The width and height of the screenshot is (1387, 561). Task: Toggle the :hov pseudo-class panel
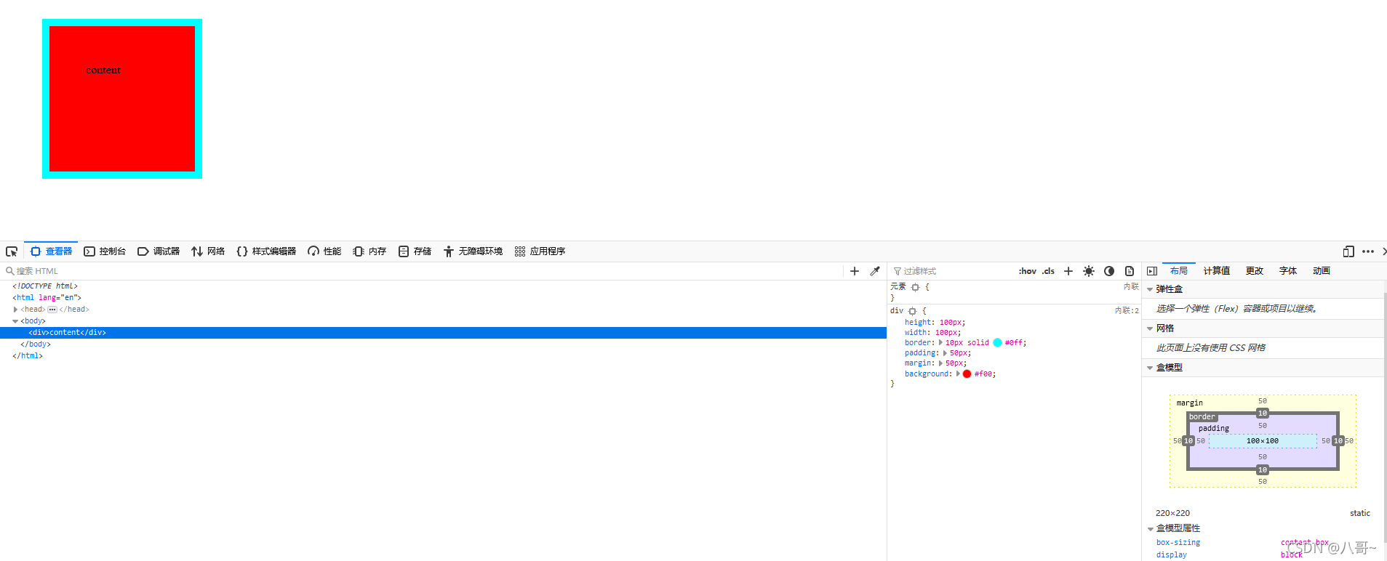1027,271
